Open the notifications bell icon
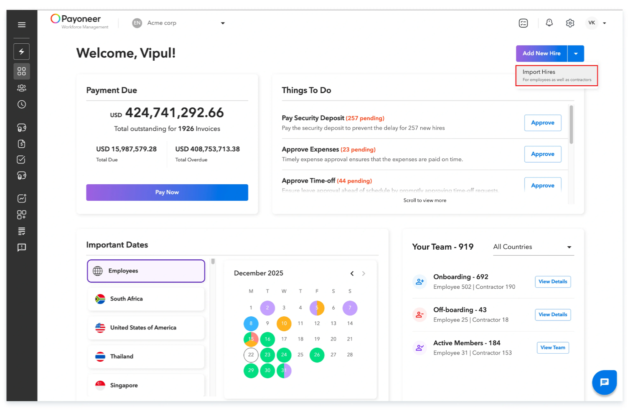The height and width of the screenshot is (419, 629). point(549,23)
